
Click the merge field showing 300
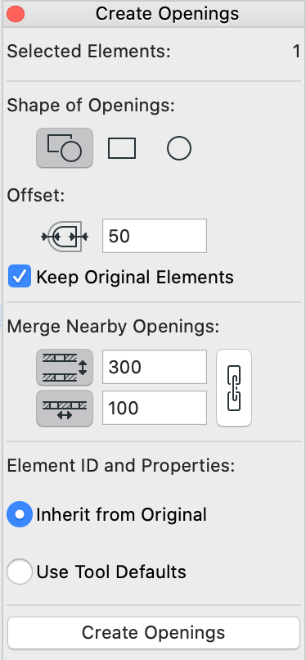point(155,367)
